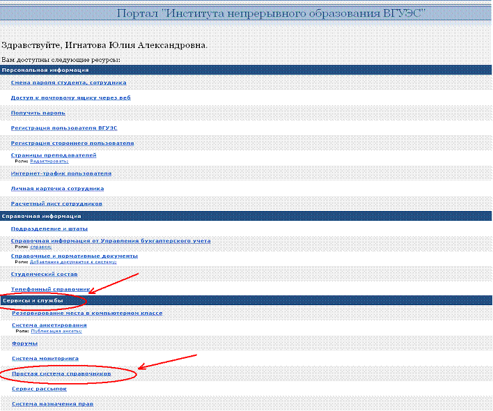Open 'Студенческий состав' link

point(45,274)
